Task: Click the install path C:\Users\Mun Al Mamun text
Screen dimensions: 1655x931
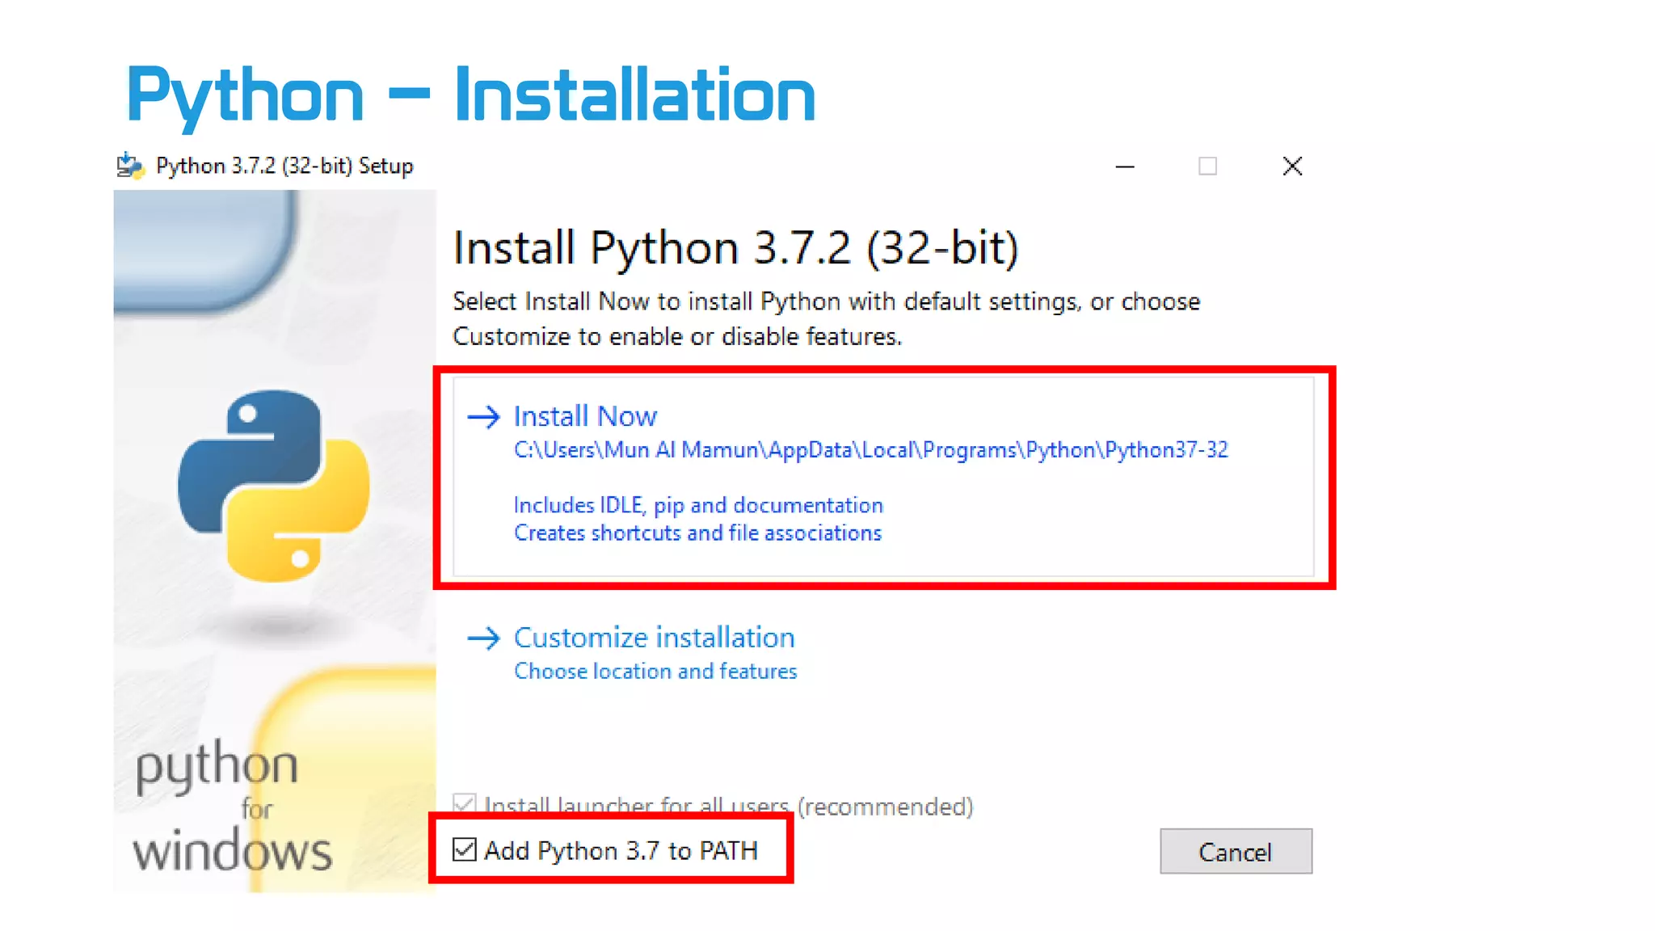Action: coord(870,449)
